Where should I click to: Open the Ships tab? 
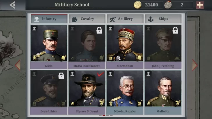[x=163, y=19]
